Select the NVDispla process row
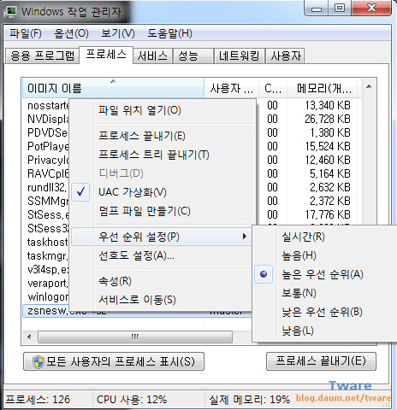This screenshot has height=410, width=397. click(x=48, y=119)
